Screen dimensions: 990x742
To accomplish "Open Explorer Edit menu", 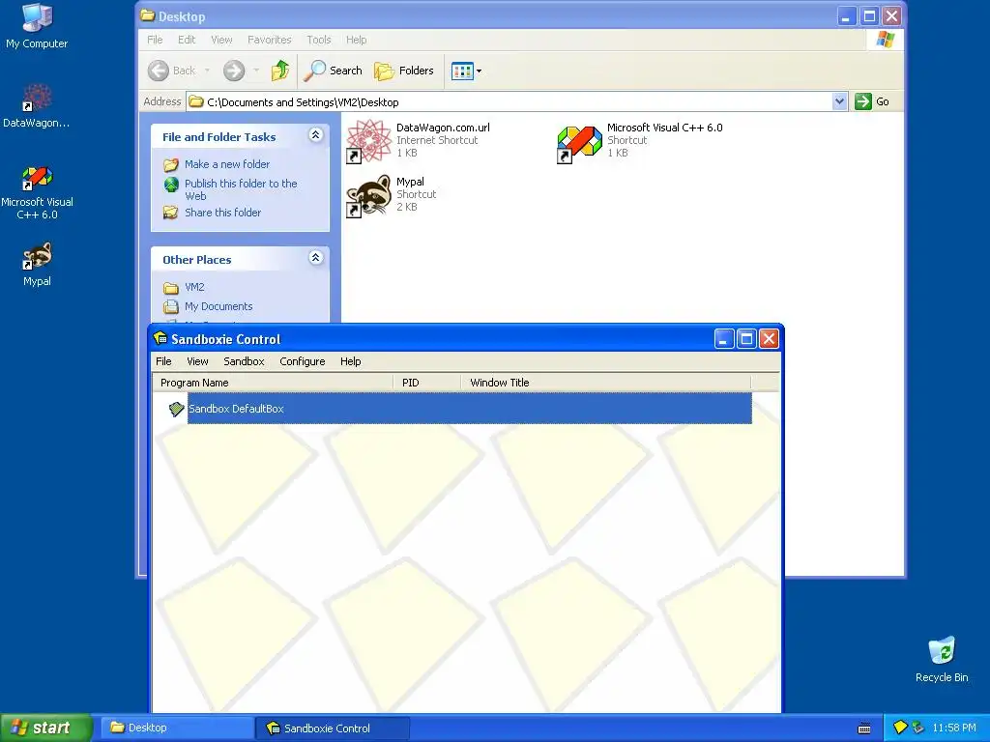I will (187, 40).
